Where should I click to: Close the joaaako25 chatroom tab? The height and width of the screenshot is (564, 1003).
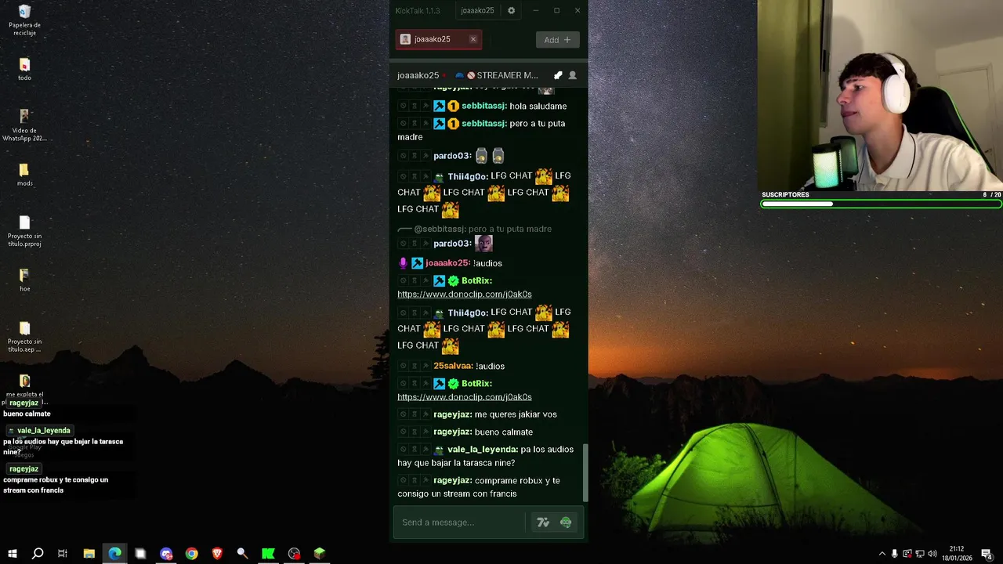(473, 39)
